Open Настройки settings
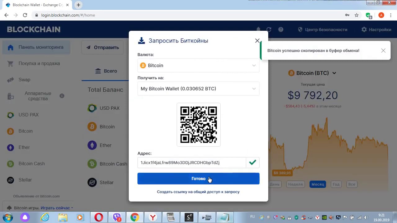This screenshot has width=397, height=223. [x=376, y=29]
